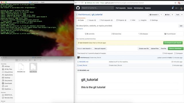The height and width of the screenshot is (103, 184).
Task: Open README.md in GitHub file list
Action: pos(84,62)
